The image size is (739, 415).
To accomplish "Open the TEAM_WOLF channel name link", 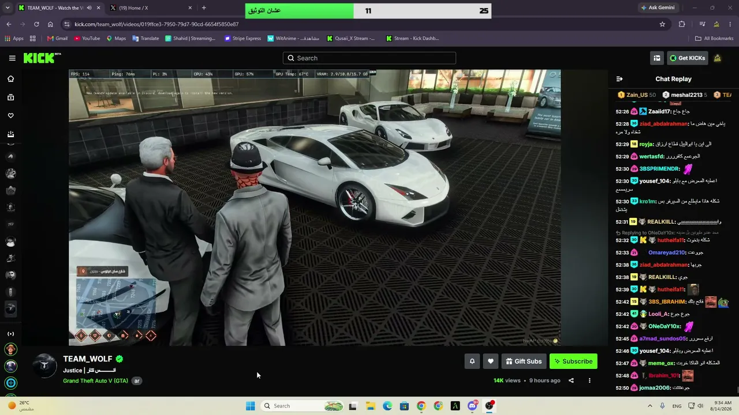I will [x=88, y=359].
